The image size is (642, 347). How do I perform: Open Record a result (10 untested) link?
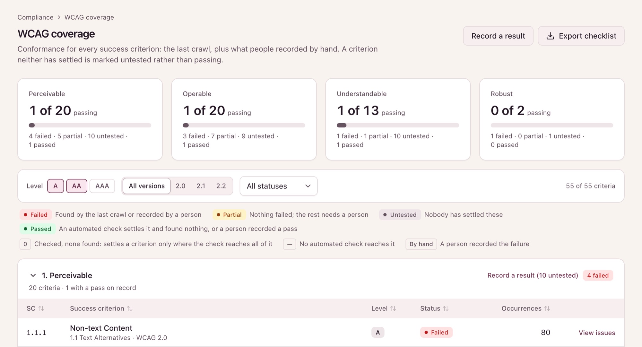tap(533, 275)
